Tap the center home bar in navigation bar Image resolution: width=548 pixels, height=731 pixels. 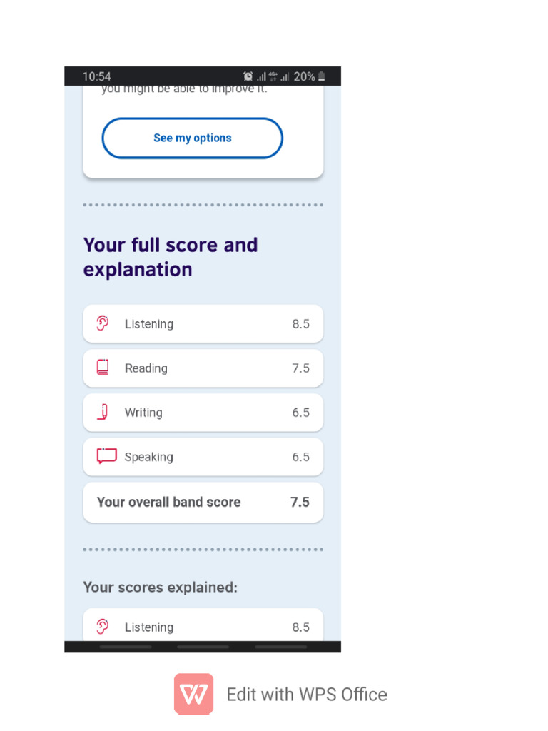click(203, 647)
